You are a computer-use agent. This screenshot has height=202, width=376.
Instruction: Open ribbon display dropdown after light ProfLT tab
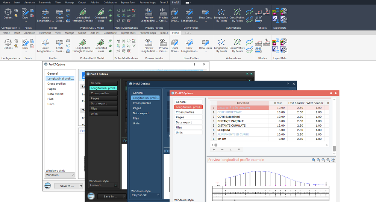[x=188, y=33]
